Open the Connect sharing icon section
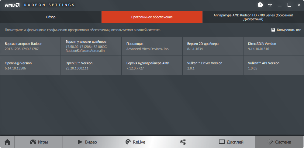 click(183, 142)
